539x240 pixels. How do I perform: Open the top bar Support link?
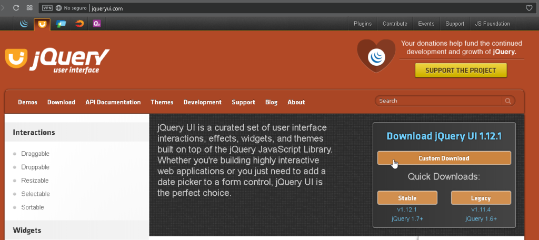click(x=455, y=24)
